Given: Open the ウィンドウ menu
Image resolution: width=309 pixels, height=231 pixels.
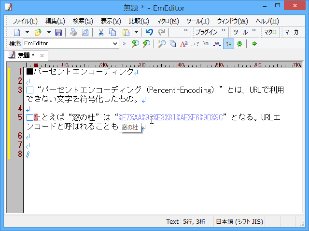Looking at the screenshot, I should click(x=232, y=21).
